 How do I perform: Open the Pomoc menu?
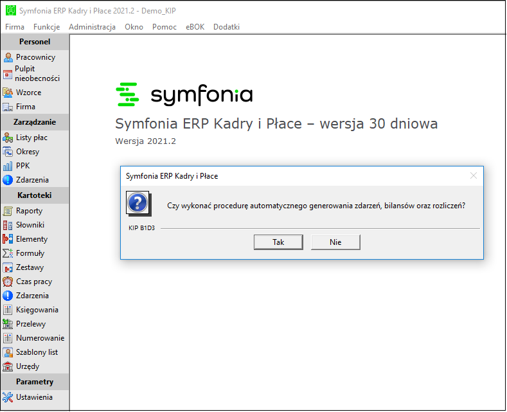point(165,27)
